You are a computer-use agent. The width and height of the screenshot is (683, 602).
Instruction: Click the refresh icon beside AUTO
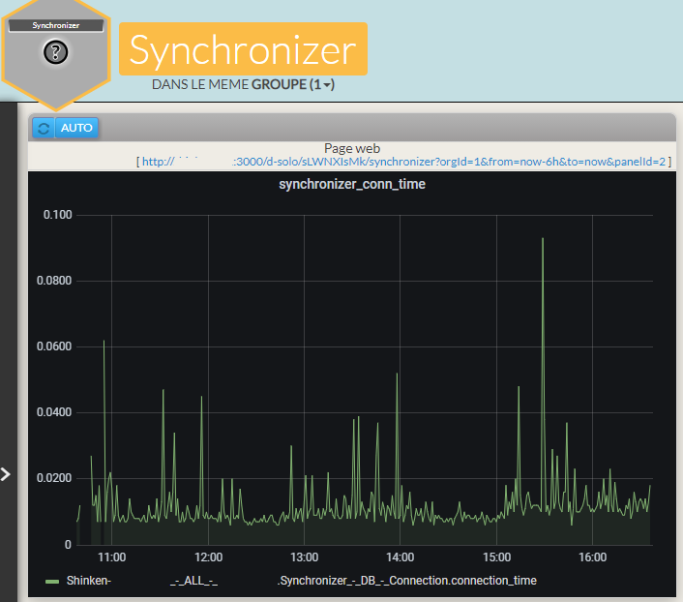(43, 128)
